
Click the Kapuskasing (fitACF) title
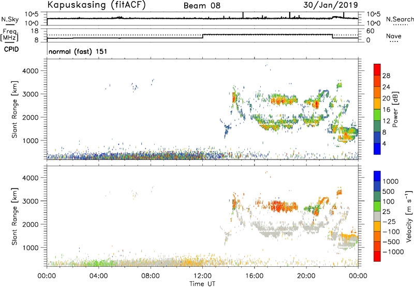[96, 5]
